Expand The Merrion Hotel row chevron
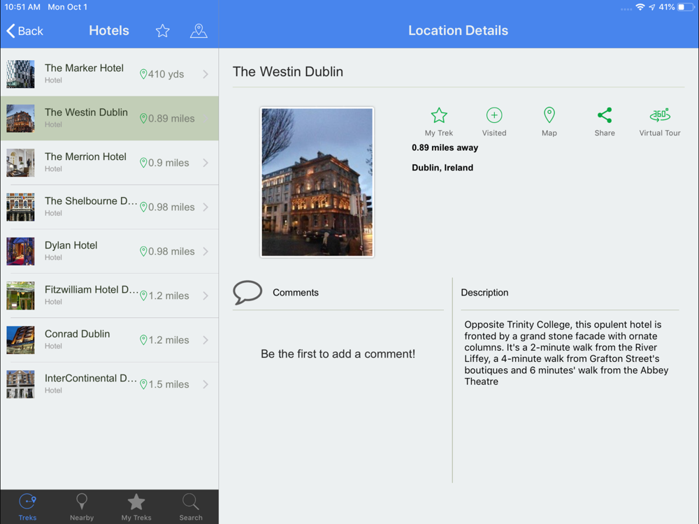 coord(206,163)
